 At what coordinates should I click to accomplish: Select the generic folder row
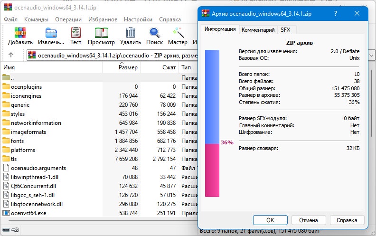(100, 105)
